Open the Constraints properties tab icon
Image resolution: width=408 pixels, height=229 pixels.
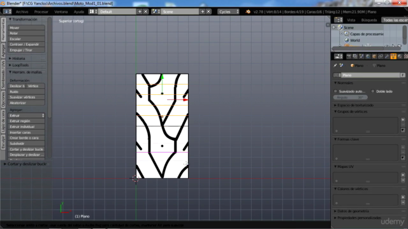[381, 57]
